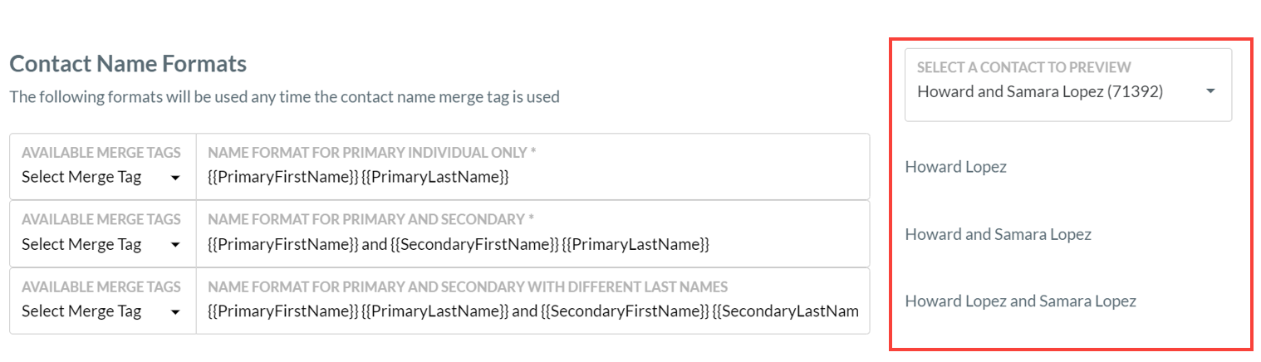Click the description text about merge tag formats
This screenshot has height=362, width=1261.
tap(284, 97)
